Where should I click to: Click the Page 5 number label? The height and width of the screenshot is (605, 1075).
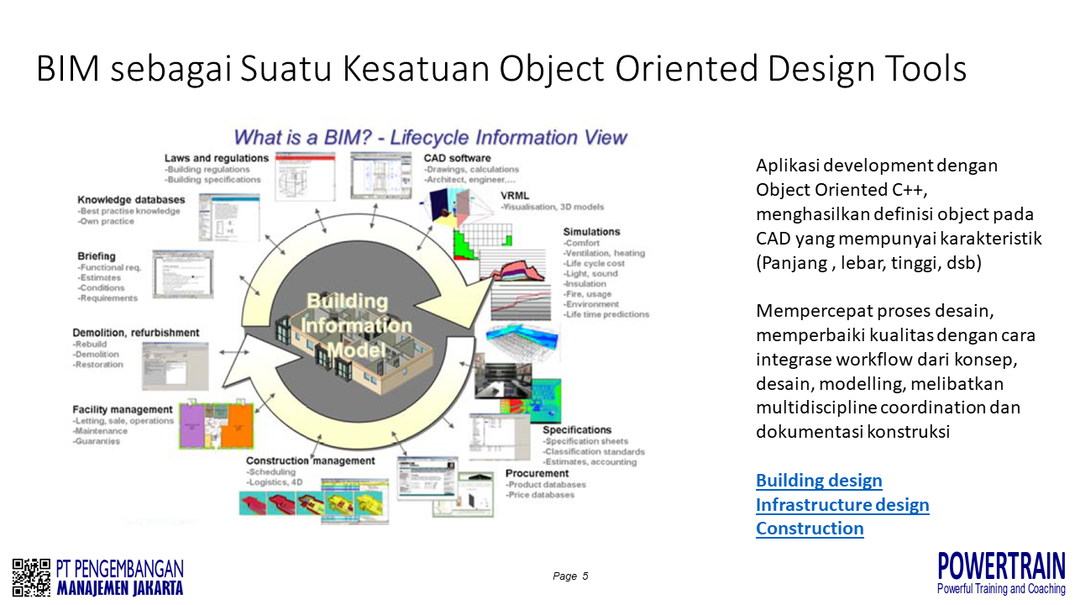pyautogui.click(x=570, y=576)
